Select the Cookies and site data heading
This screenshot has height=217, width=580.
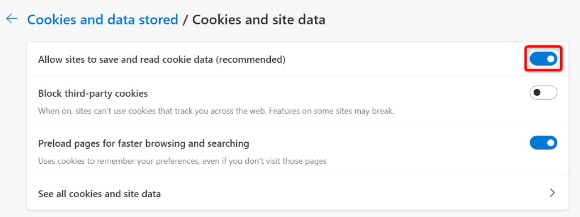259,19
